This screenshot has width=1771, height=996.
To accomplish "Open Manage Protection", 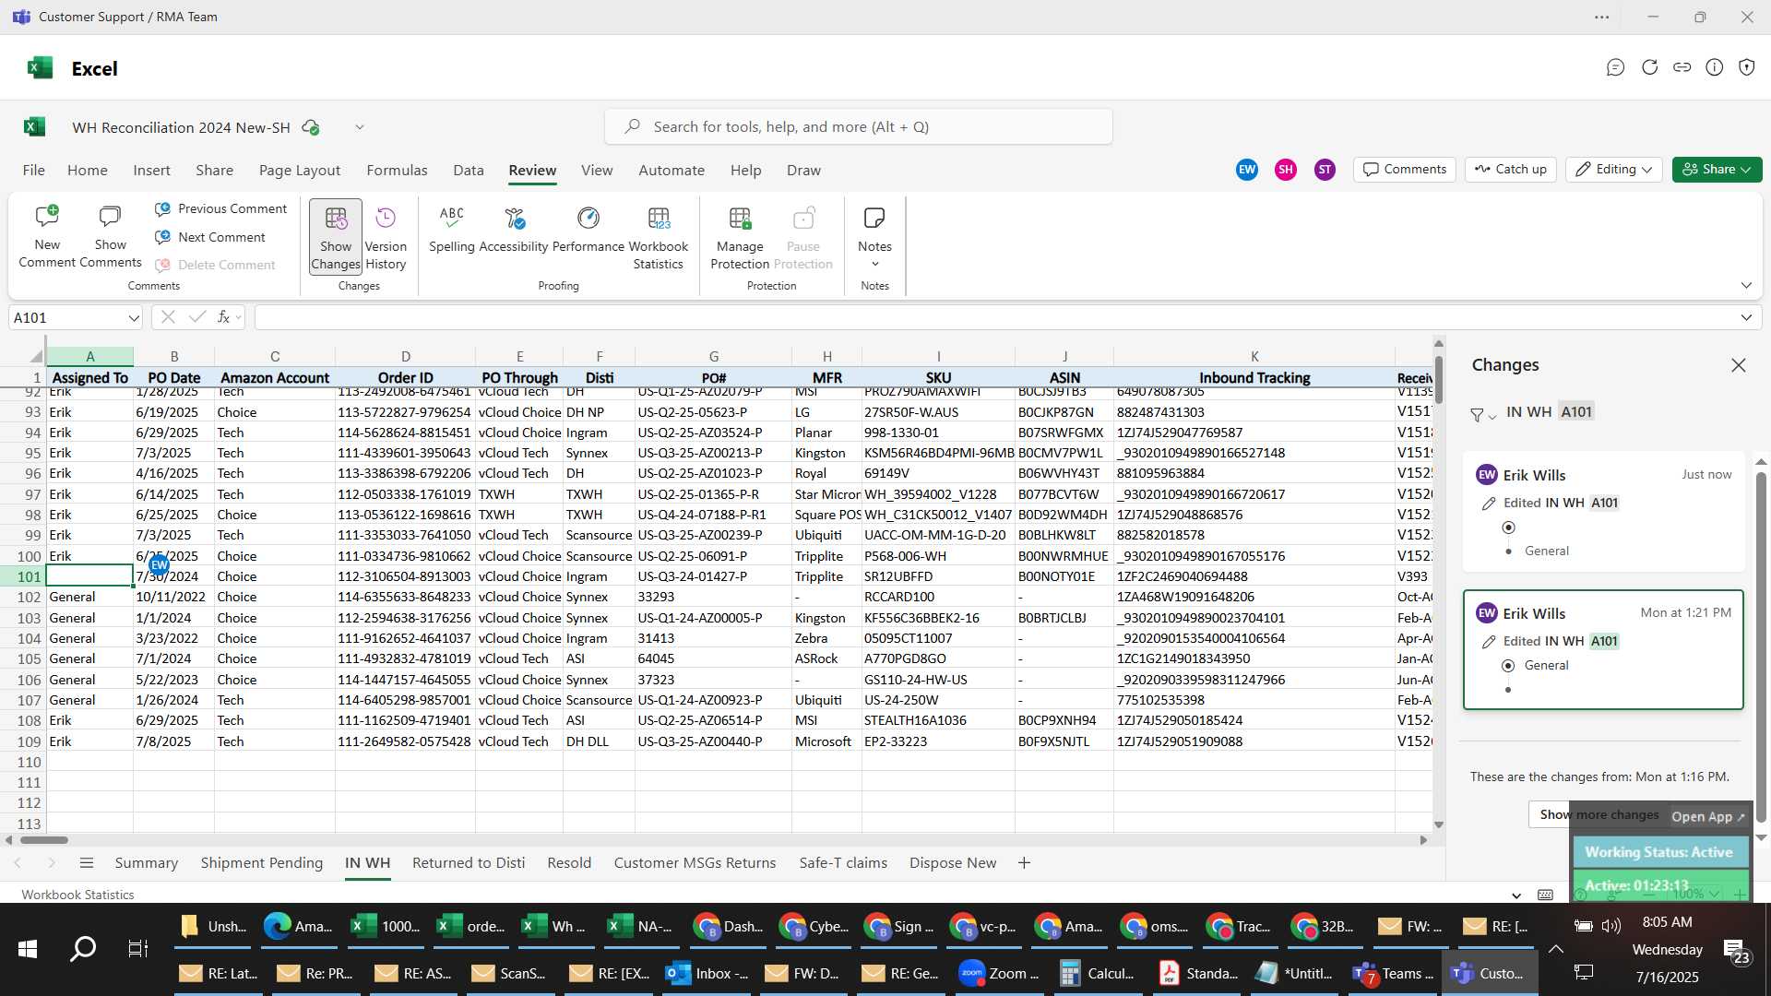I will coord(740,237).
